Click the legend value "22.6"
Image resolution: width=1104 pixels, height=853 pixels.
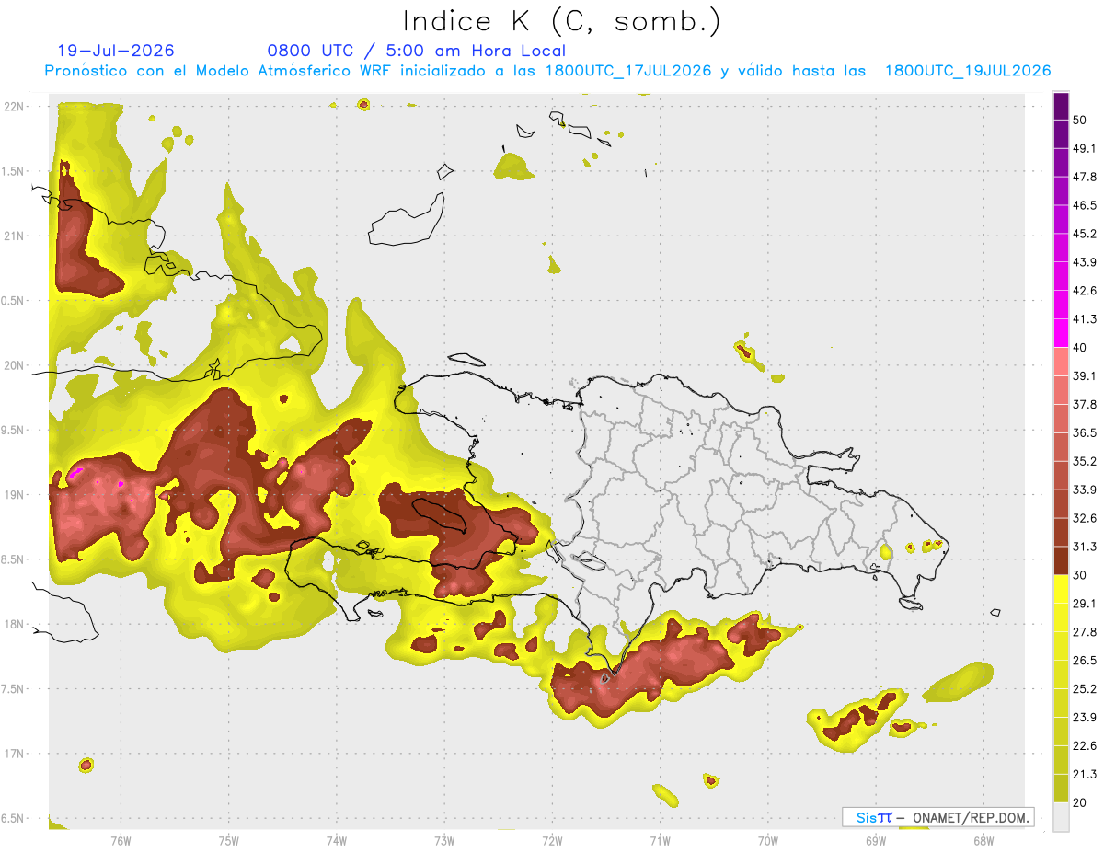pyautogui.click(x=1086, y=746)
